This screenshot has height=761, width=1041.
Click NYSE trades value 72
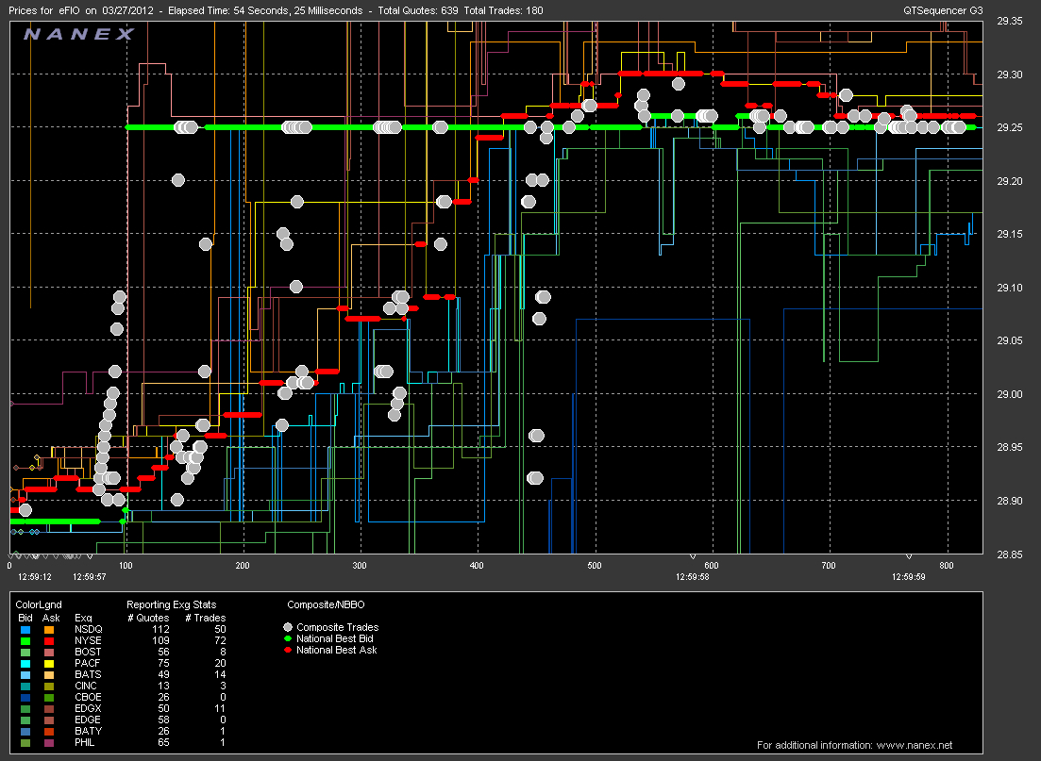point(221,641)
